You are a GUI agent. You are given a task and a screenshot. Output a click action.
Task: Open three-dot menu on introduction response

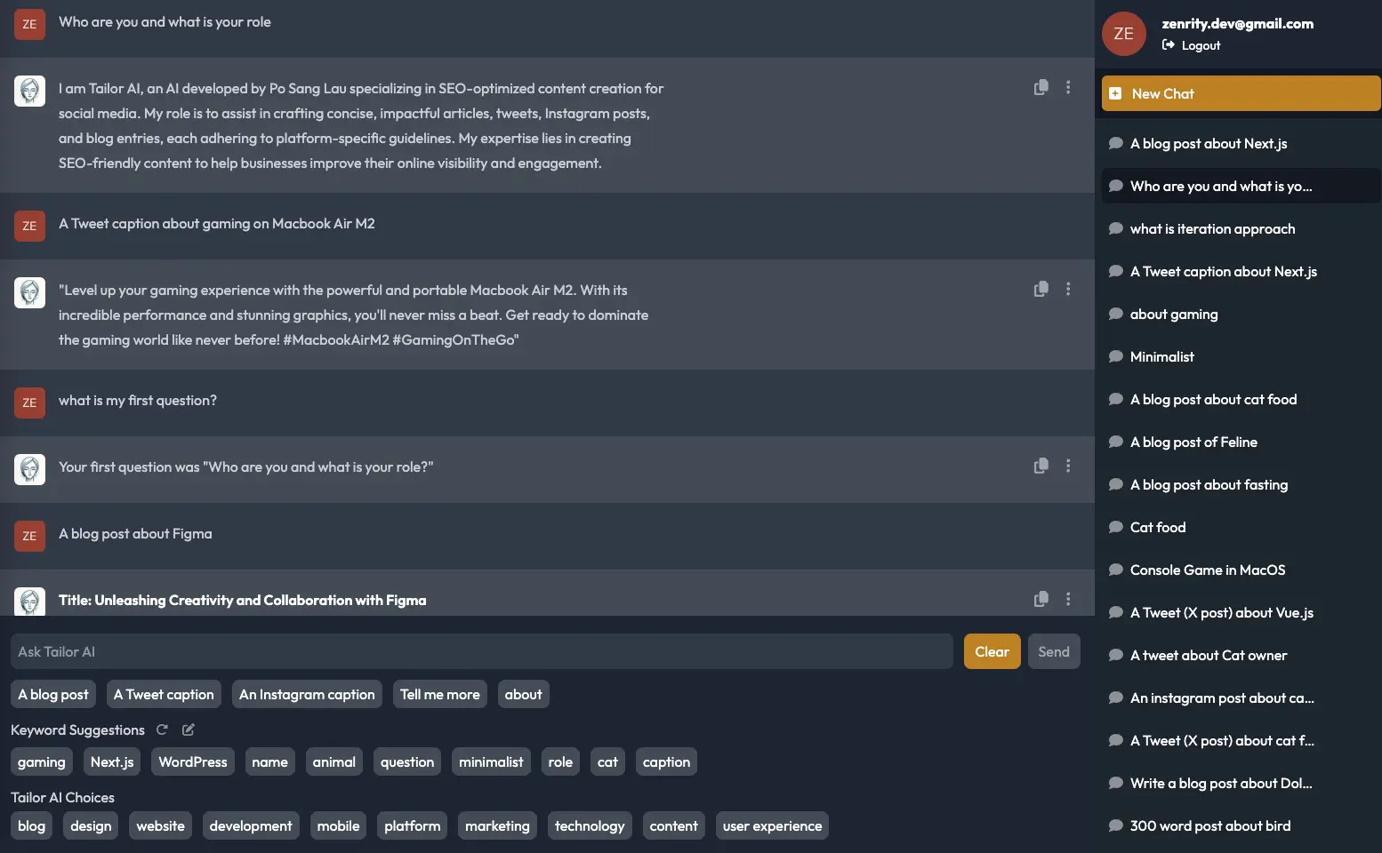(x=1068, y=87)
